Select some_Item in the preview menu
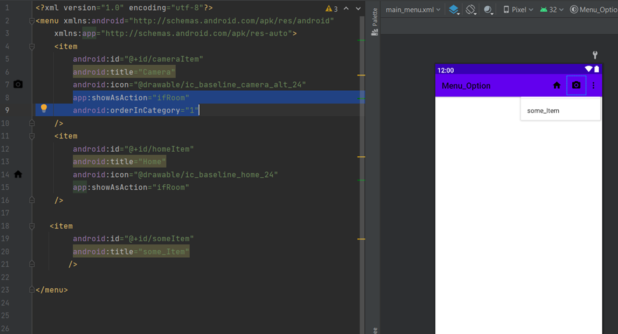 (543, 110)
